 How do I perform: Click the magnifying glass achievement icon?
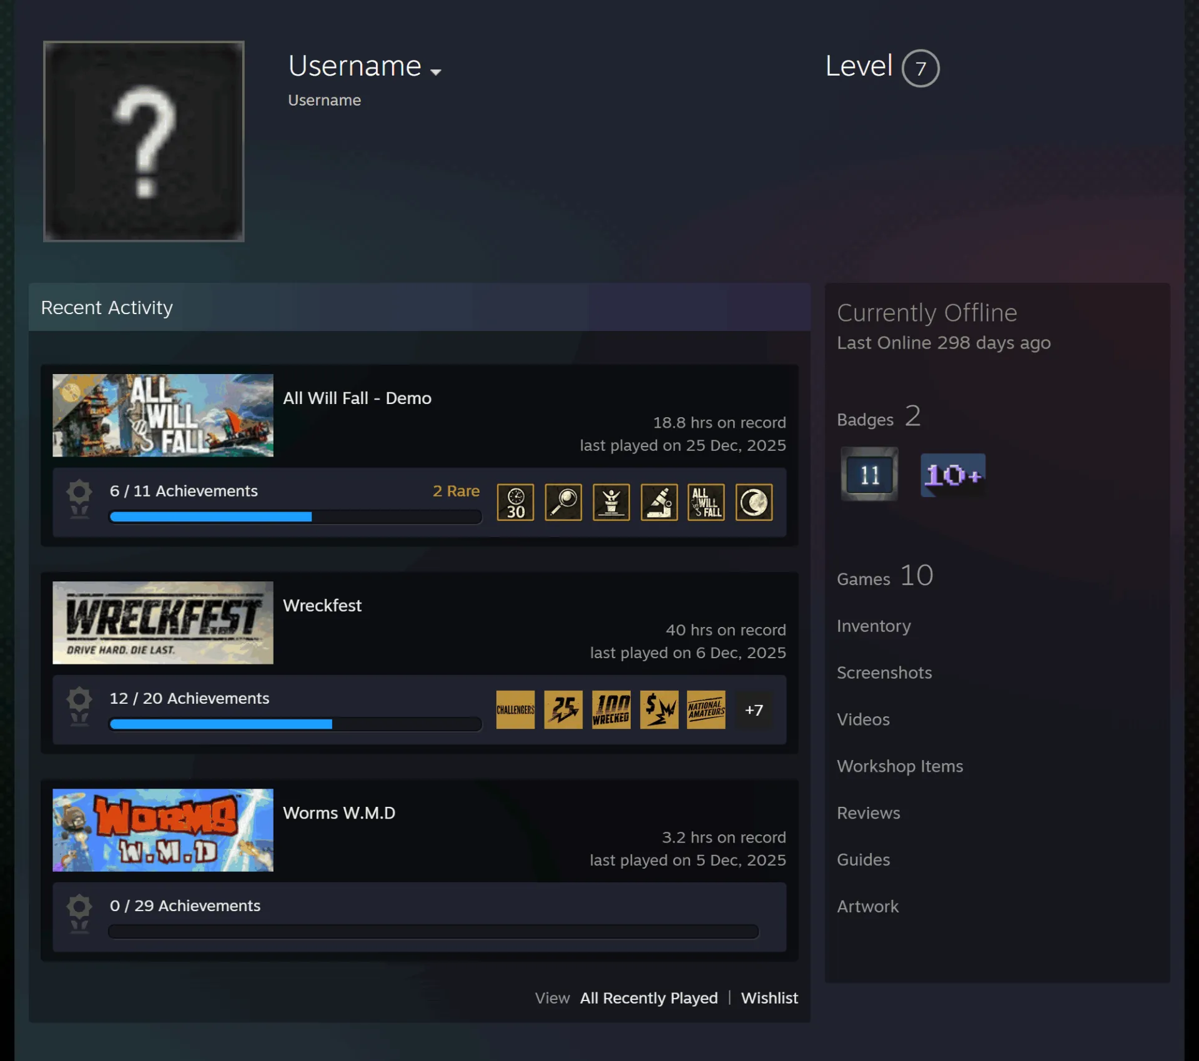[563, 502]
